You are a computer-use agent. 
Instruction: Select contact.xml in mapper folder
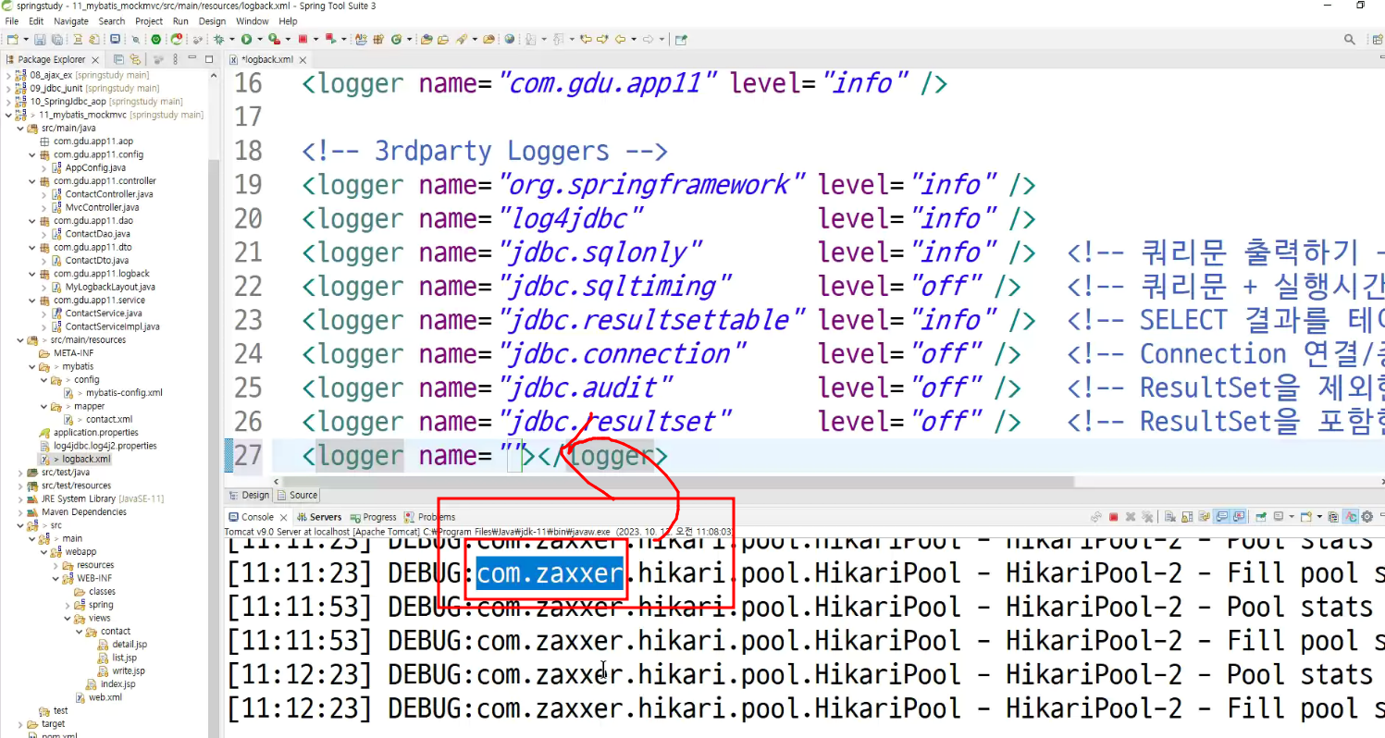pyautogui.click(x=109, y=419)
